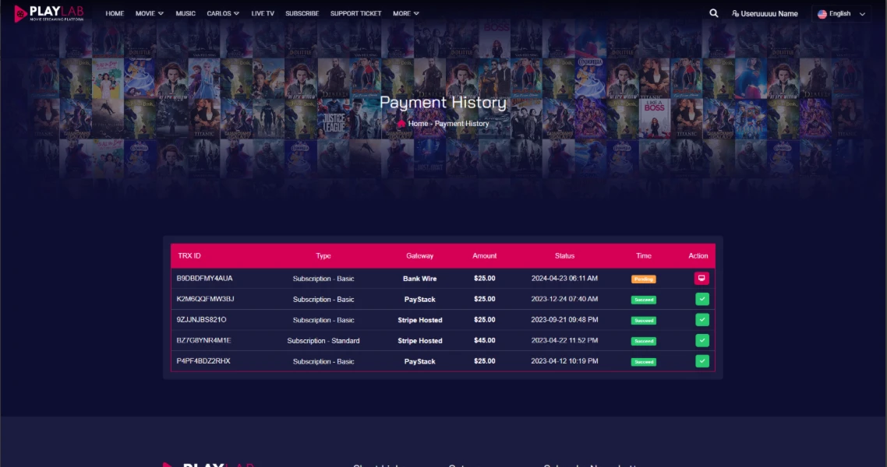Click the PlayLab logo
This screenshot has width=887, height=467.
tap(48, 13)
